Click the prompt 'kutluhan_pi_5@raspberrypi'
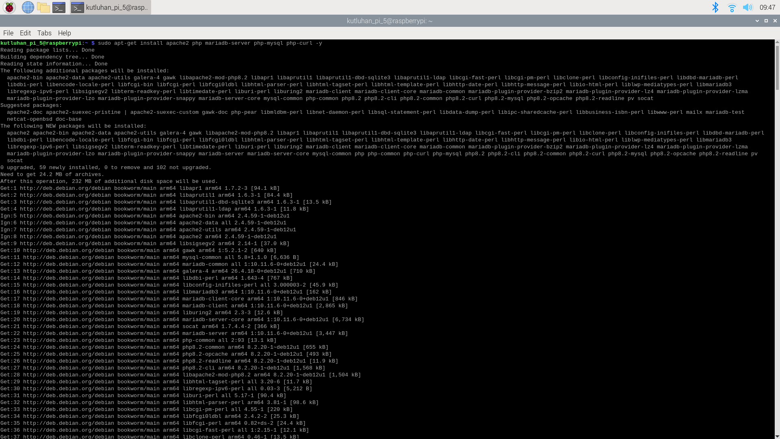The height and width of the screenshot is (439, 780). (x=41, y=43)
